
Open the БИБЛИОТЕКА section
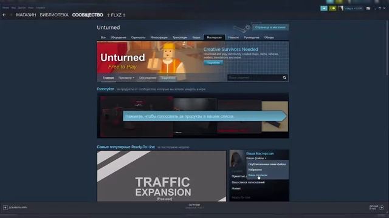coord(54,15)
